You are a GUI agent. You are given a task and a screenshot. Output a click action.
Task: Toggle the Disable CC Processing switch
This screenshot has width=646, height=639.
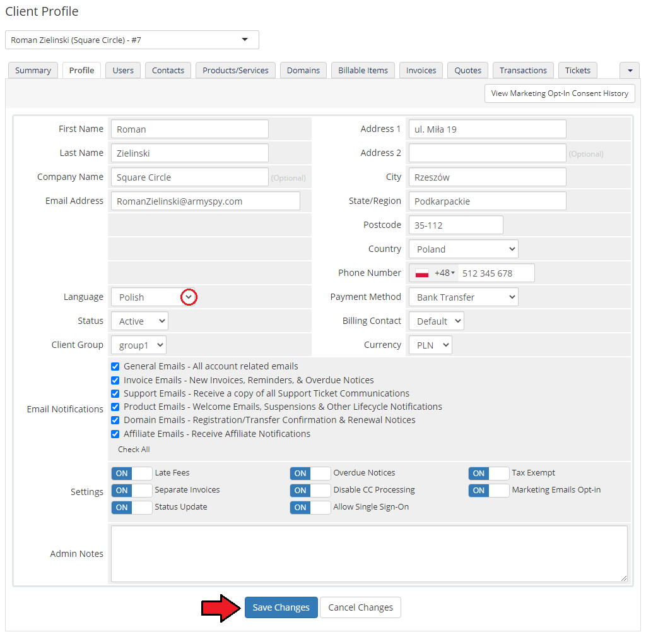[310, 490]
